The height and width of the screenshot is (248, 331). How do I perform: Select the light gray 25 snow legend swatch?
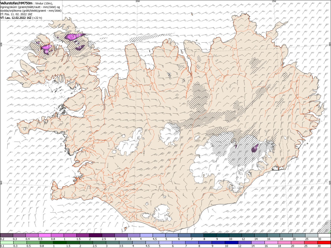pos(312,235)
